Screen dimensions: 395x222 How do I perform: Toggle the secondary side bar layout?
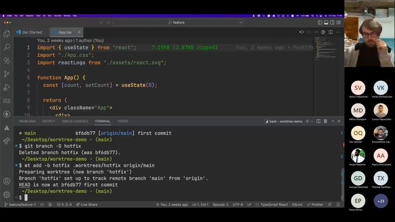tap(332, 22)
